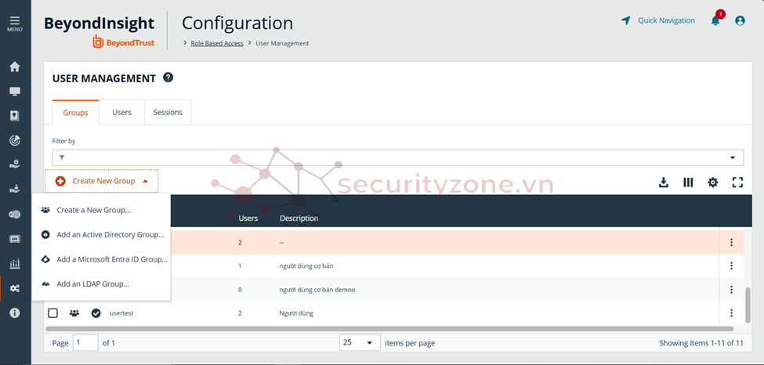Viewport: 764px width, 365px height.
Task: Click the notifications bell icon
Action: click(715, 21)
